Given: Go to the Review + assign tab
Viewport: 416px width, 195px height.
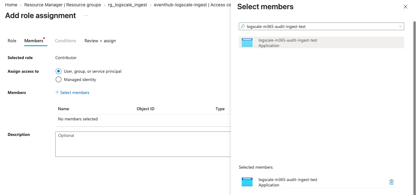Looking at the screenshot, I should (x=100, y=41).
